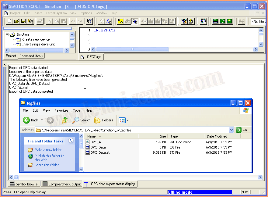Click the New project toolbar icon

click(x=9, y=21)
